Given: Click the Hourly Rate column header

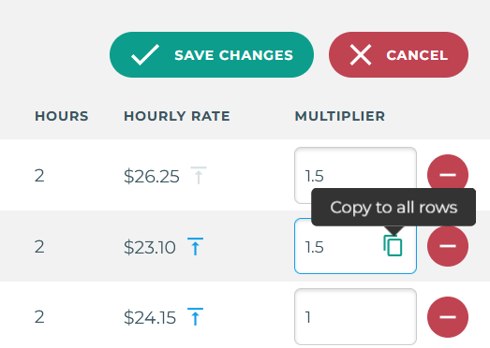Looking at the screenshot, I should [177, 116].
